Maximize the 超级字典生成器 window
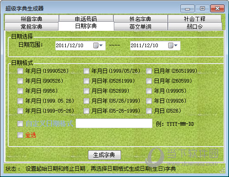229x177 pixels. click(202, 9)
